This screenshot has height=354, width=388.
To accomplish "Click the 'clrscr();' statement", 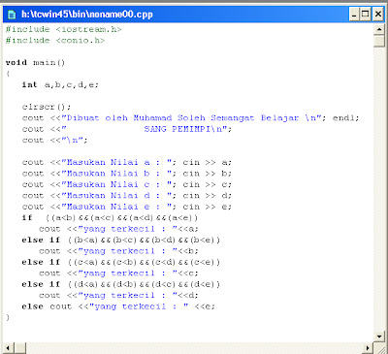I will (47, 107).
